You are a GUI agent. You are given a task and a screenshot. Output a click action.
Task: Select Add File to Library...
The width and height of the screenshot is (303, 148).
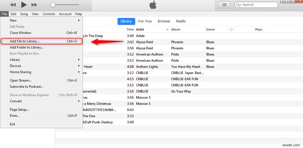tap(42, 41)
